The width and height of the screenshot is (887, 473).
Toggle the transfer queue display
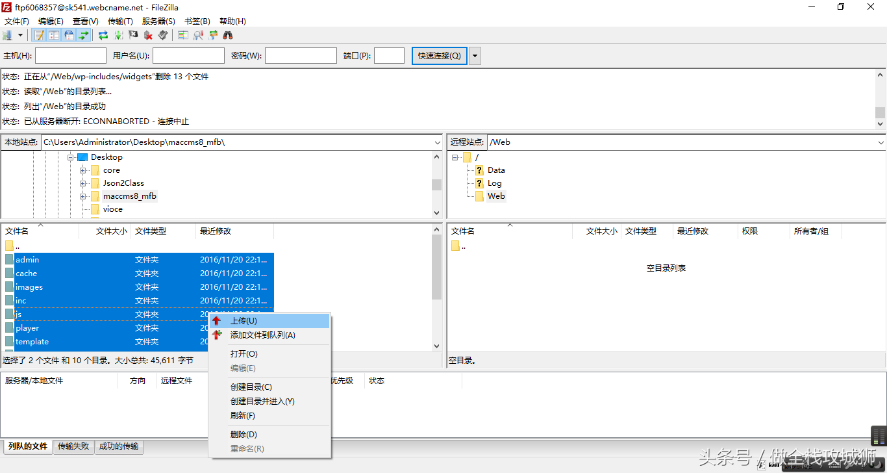coord(84,35)
